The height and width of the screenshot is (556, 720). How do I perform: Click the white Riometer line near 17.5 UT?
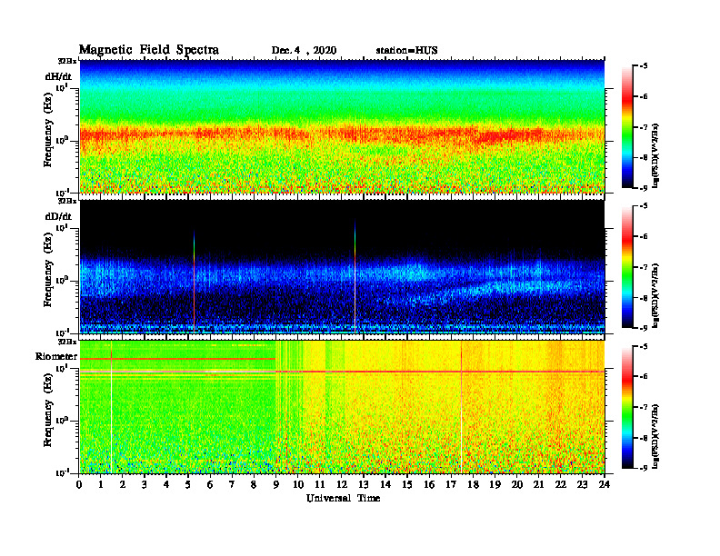[x=461, y=407]
